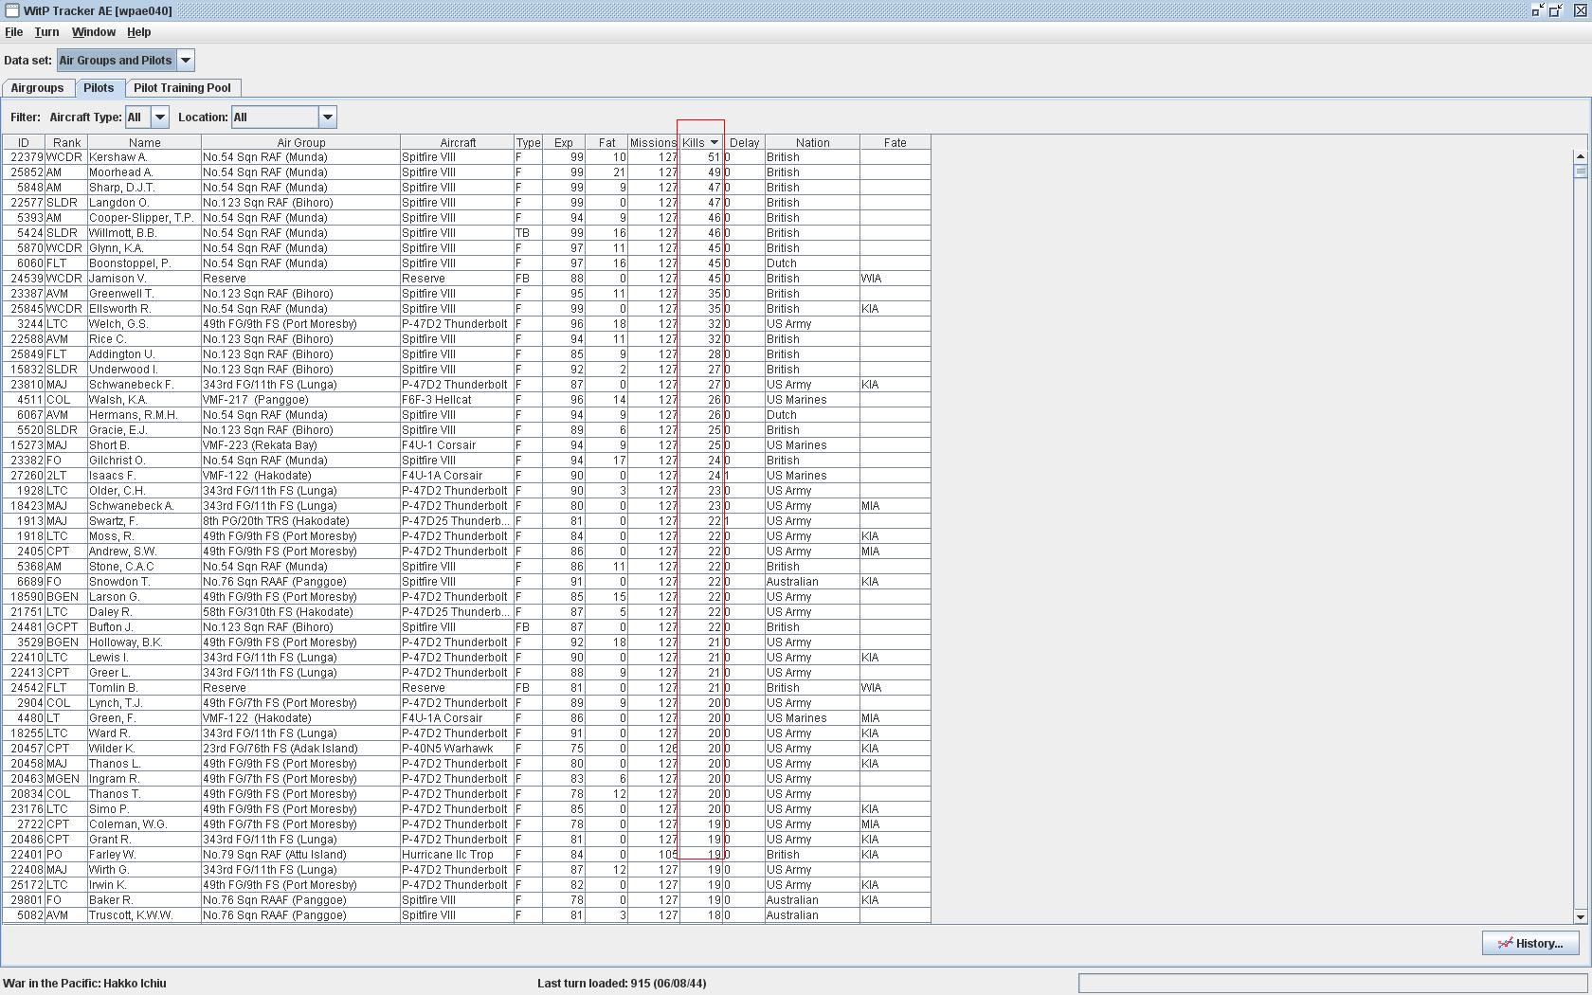Sort by the Aircraft column header
Viewport: 1592px width, 995px height.
tap(458, 143)
